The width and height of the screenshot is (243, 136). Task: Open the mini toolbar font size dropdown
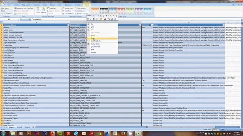click(x=98, y=16)
